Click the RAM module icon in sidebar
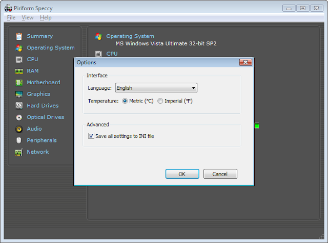This screenshot has width=328, height=243. [x=19, y=71]
